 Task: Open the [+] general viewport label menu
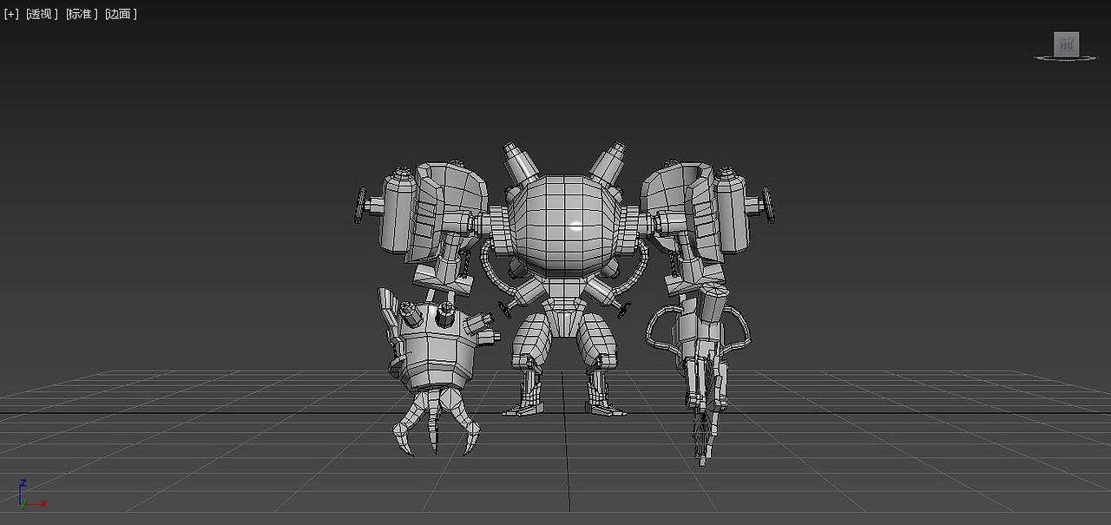pyautogui.click(x=10, y=13)
